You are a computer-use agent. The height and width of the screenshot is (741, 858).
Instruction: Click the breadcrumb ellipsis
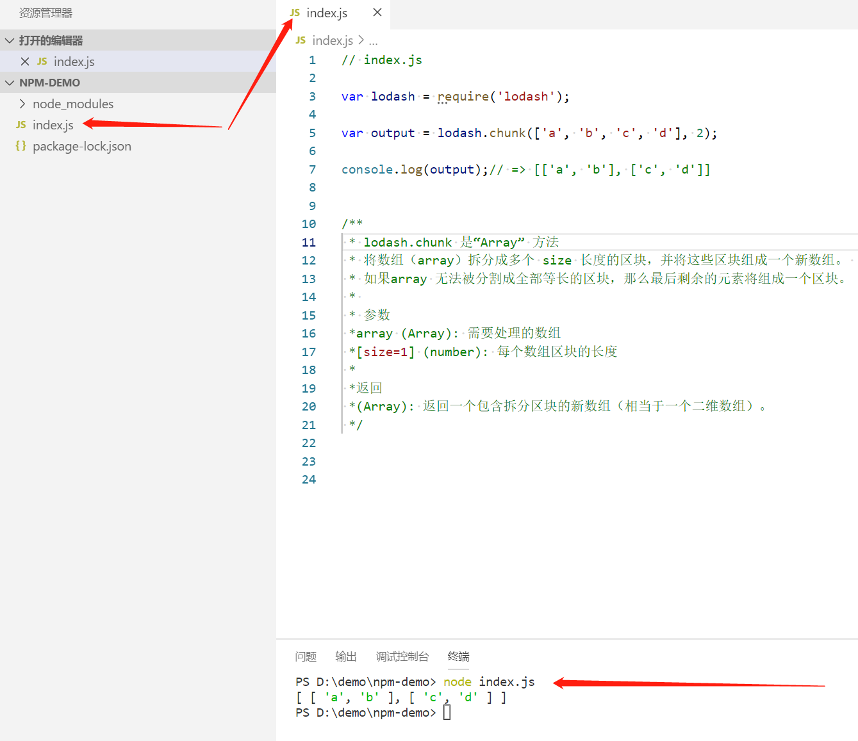pos(373,41)
